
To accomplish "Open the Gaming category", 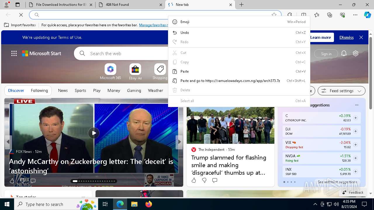I will click(134, 90).
